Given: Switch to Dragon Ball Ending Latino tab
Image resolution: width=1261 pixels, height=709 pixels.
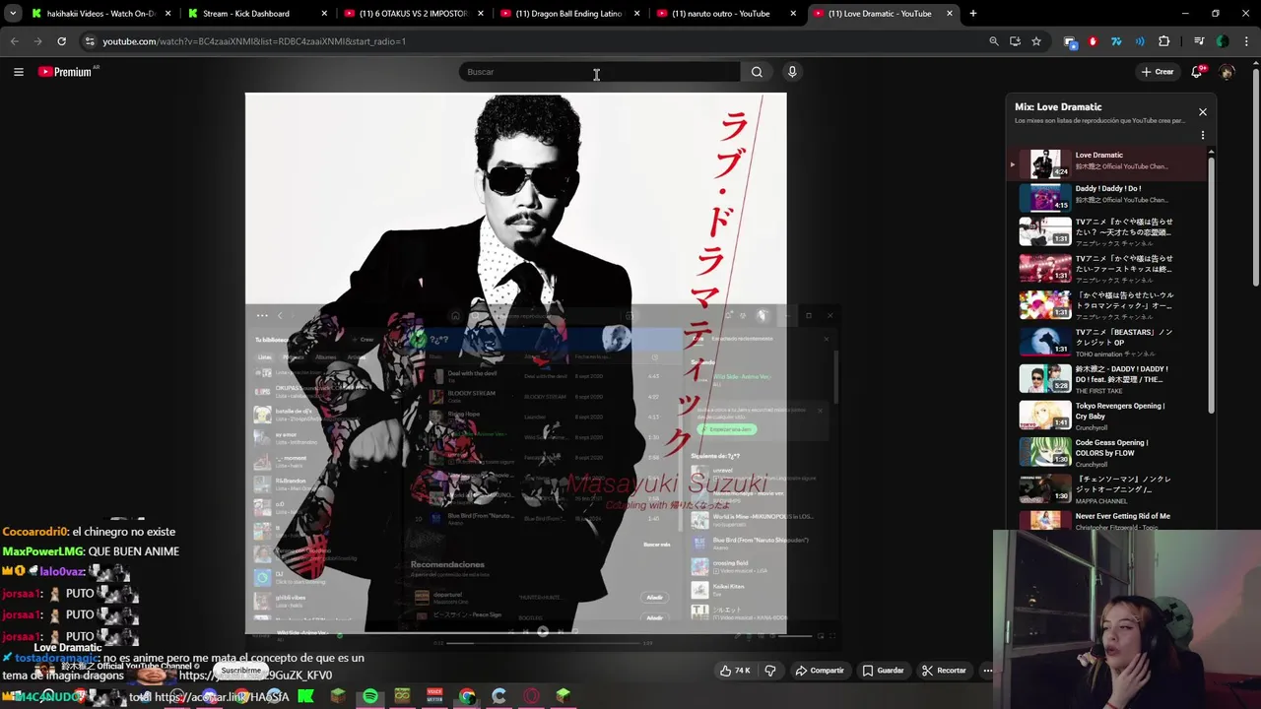Looking at the screenshot, I should pyautogui.click(x=569, y=14).
